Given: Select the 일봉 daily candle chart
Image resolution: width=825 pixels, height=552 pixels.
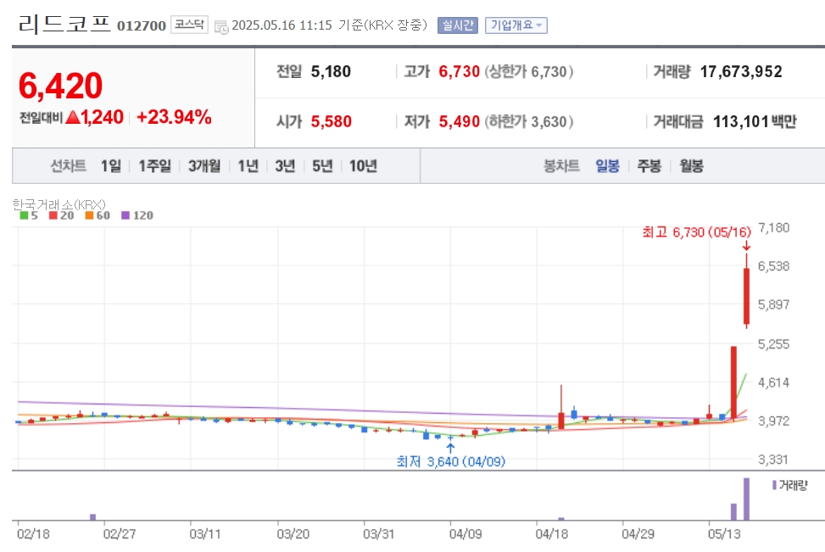Looking at the screenshot, I should tap(607, 166).
